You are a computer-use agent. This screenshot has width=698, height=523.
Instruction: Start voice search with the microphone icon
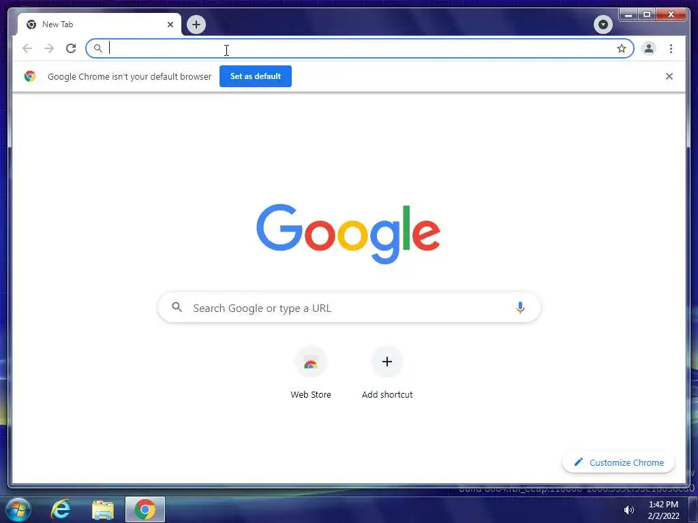520,308
